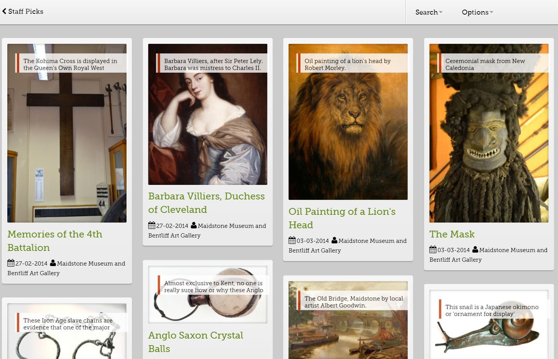Click the calendar icon under Barbara Villiers, Duchess of Cleveland
558x359 pixels.
[x=152, y=226]
